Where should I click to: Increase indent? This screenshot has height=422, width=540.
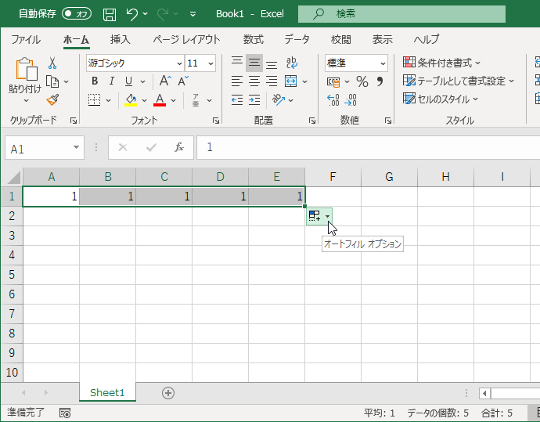(x=254, y=100)
